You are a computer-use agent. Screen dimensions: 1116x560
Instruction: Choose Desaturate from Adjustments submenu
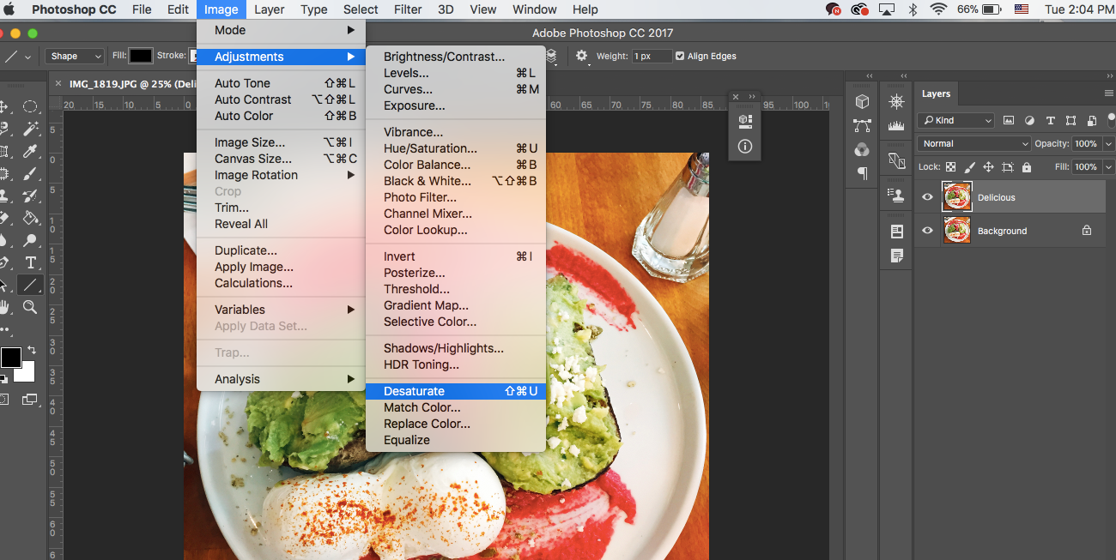pos(456,391)
